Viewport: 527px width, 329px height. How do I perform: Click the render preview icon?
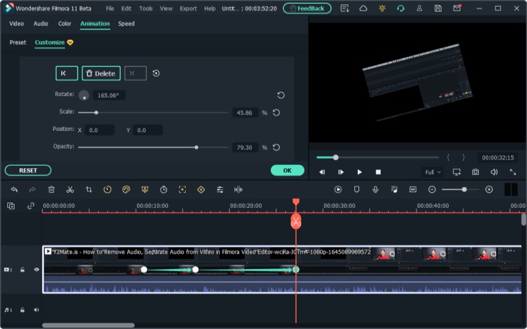click(338, 190)
